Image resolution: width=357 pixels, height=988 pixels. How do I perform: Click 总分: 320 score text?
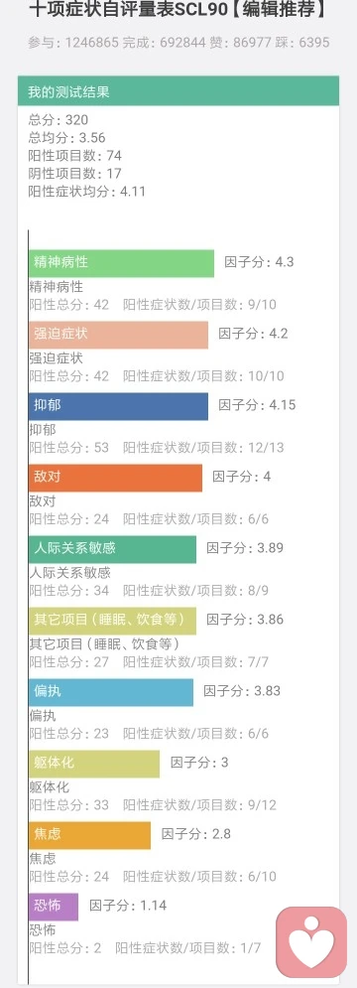click(x=59, y=120)
